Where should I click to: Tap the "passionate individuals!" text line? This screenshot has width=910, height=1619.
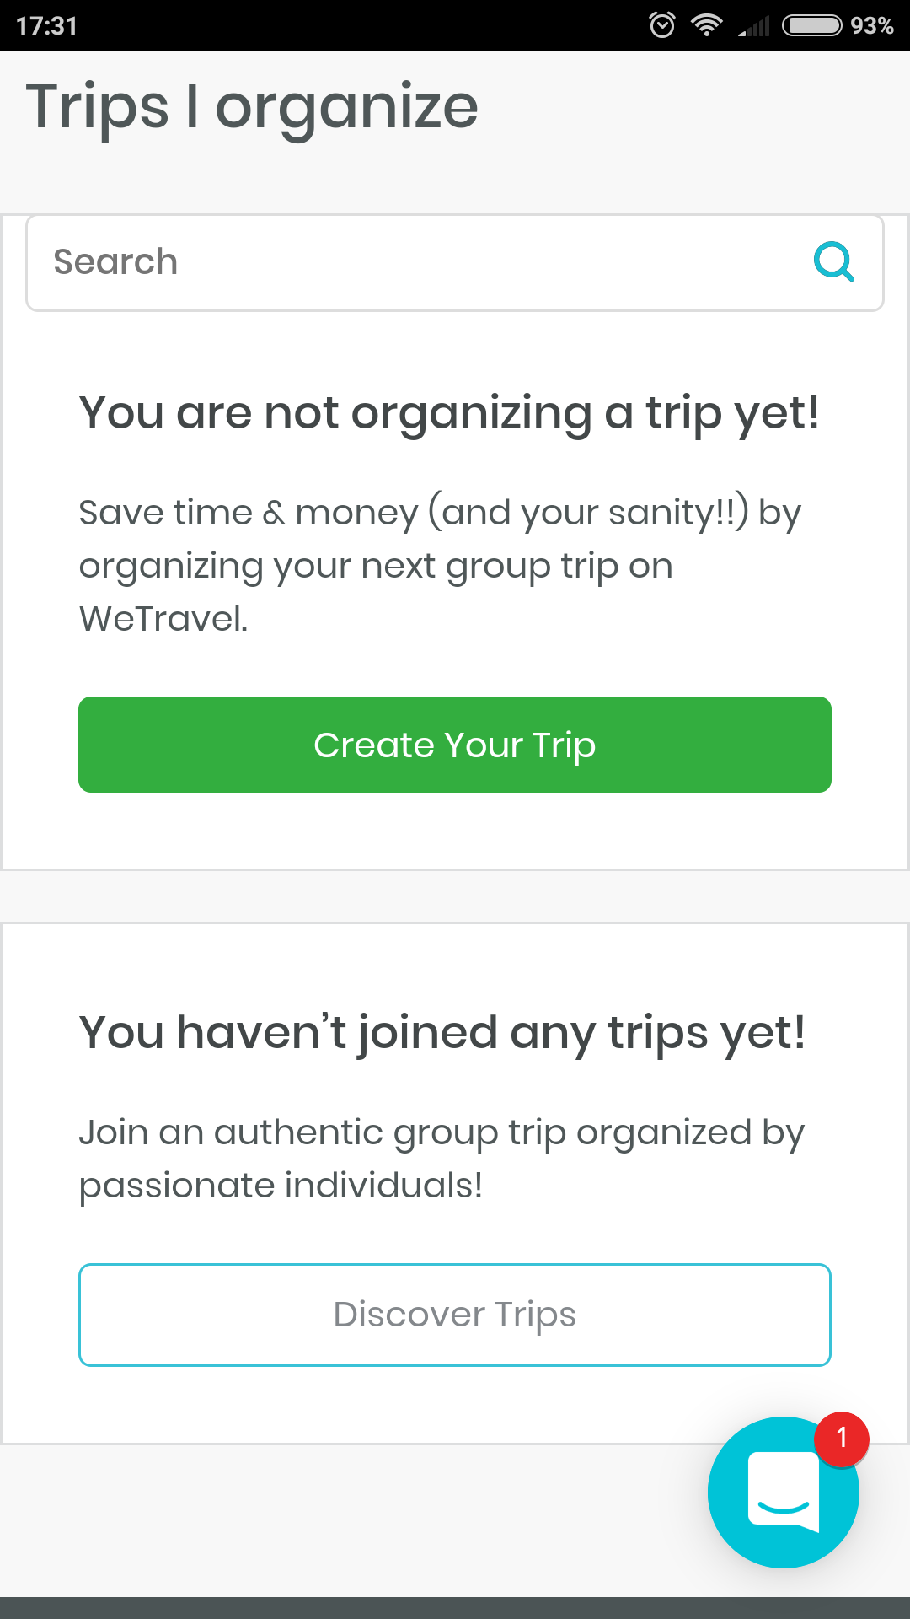pyautogui.click(x=281, y=1186)
